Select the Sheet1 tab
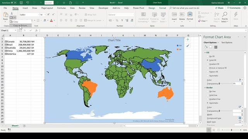 pos(15,126)
